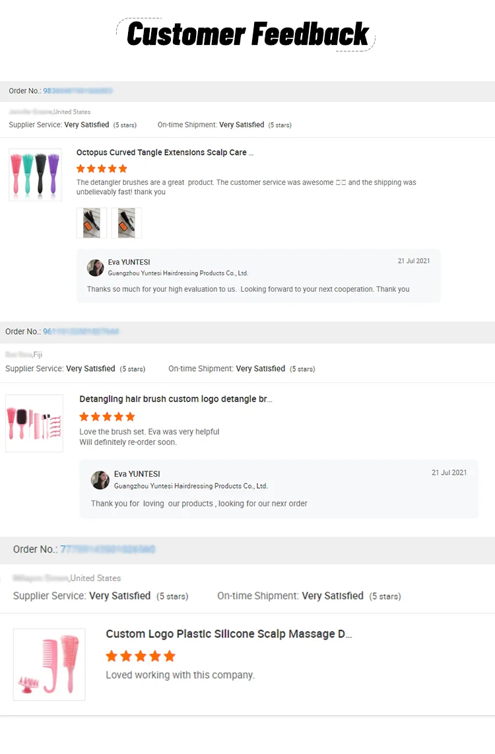
Task: Click Eva YUNTESI's avatar in the first reply
Action: pos(96,267)
